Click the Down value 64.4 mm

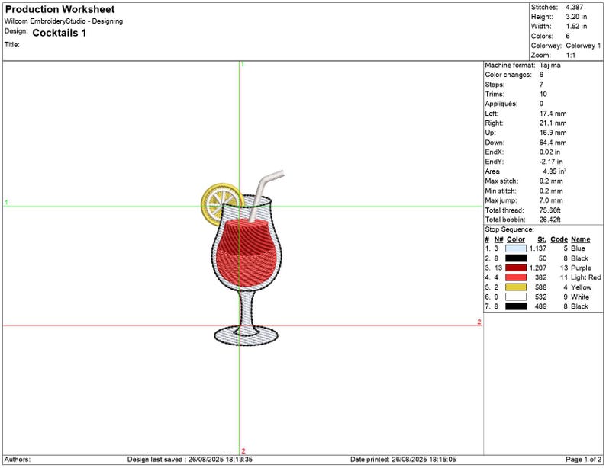tap(553, 143)
